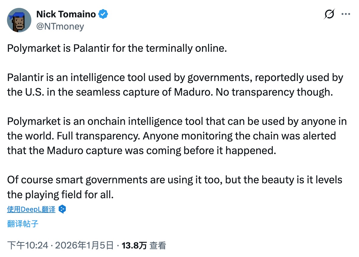Click the DeepL logo icon
The image size is (359, 257).
pos(62,209)
